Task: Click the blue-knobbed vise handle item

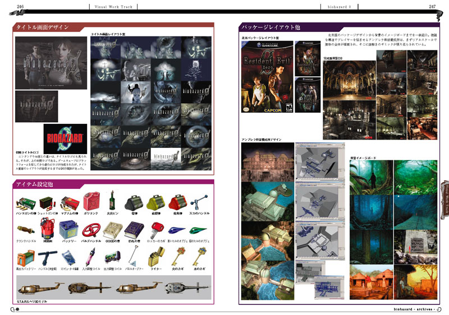Action: click(x=199, y=202)
